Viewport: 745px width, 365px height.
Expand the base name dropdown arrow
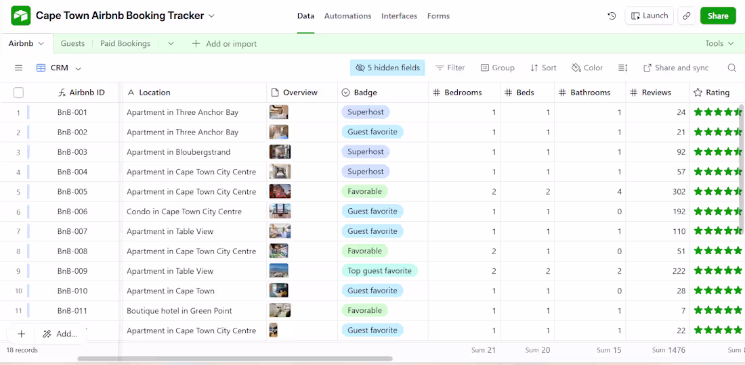click(212, 16)
